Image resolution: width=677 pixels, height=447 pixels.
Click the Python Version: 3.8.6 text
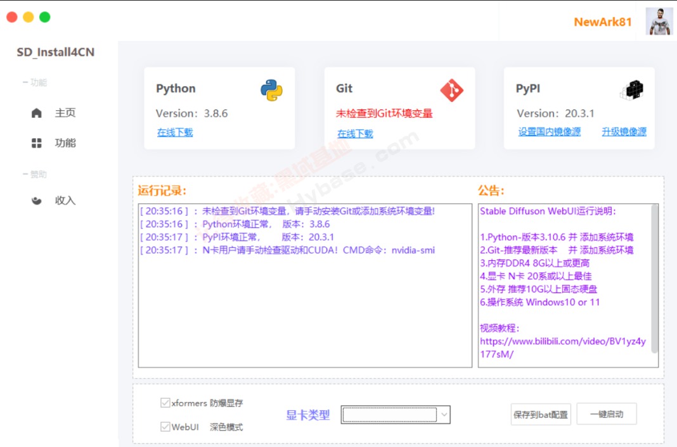(x=191, y=113)
